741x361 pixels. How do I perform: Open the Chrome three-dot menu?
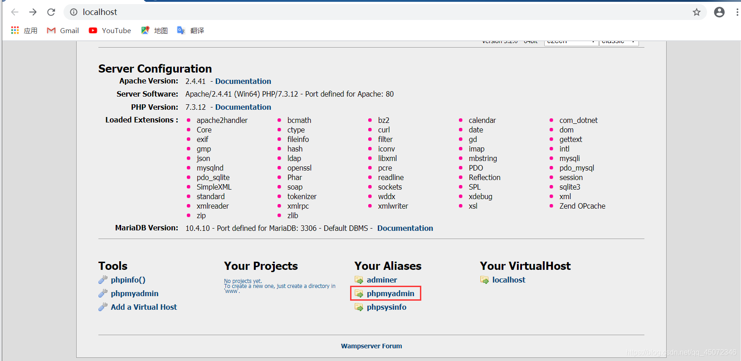click(x=737, y=12)
